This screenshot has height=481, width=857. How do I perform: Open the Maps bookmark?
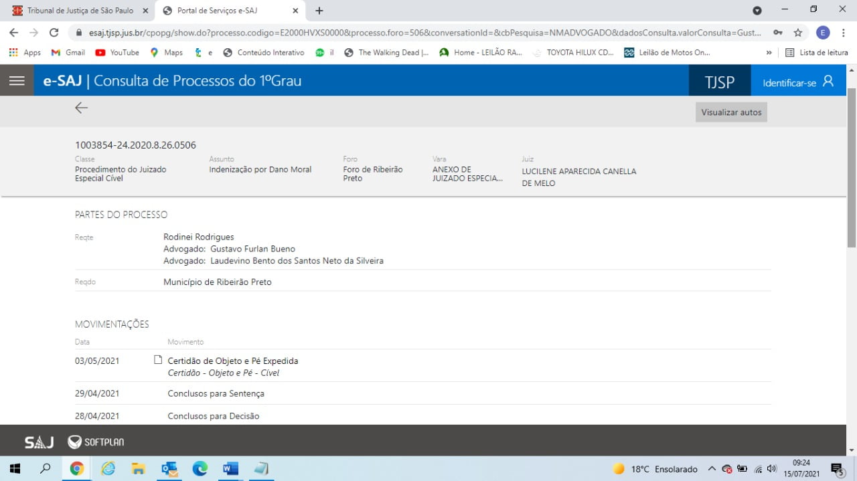tap(166, 52)
